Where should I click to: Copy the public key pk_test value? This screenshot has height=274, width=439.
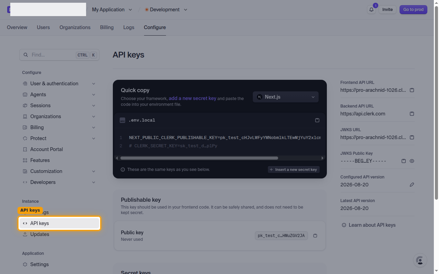(x=316, y=236)
